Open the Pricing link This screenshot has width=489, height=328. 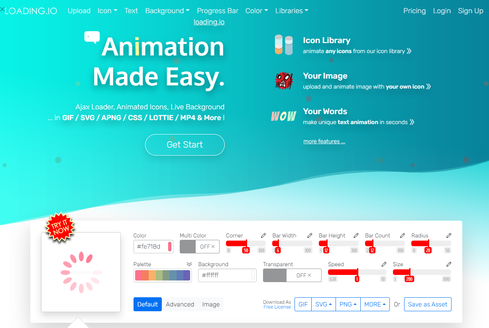point(414,11)
